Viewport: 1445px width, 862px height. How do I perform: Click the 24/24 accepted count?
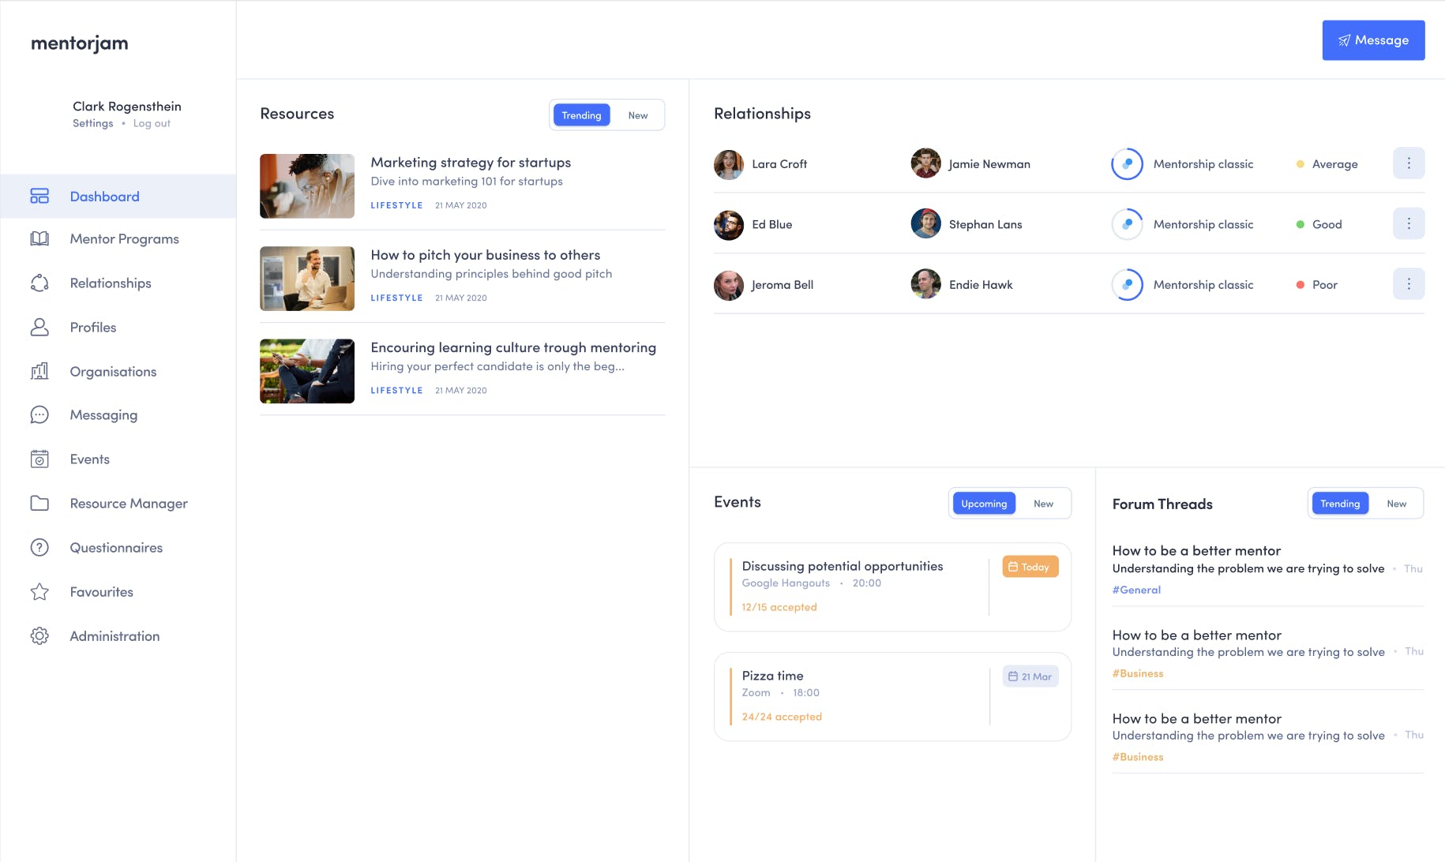point(782,717)
